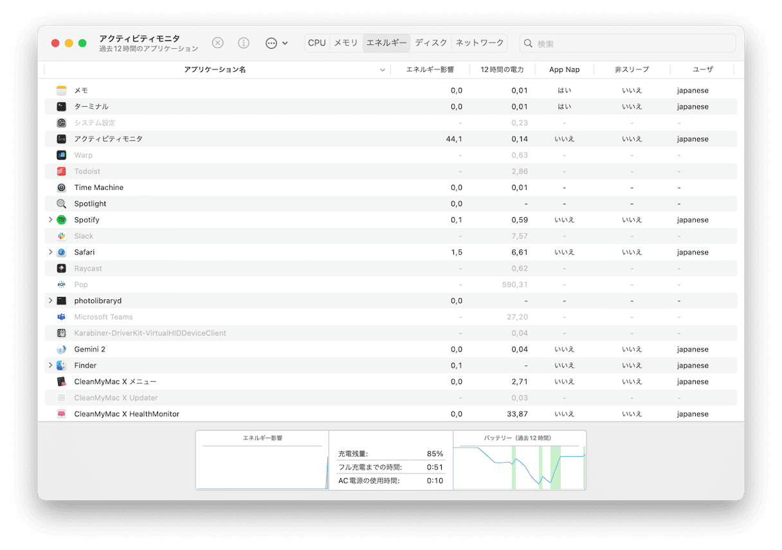Click the Microsoft Teams icon
782x550 pixels.
(x=61, y=317)
